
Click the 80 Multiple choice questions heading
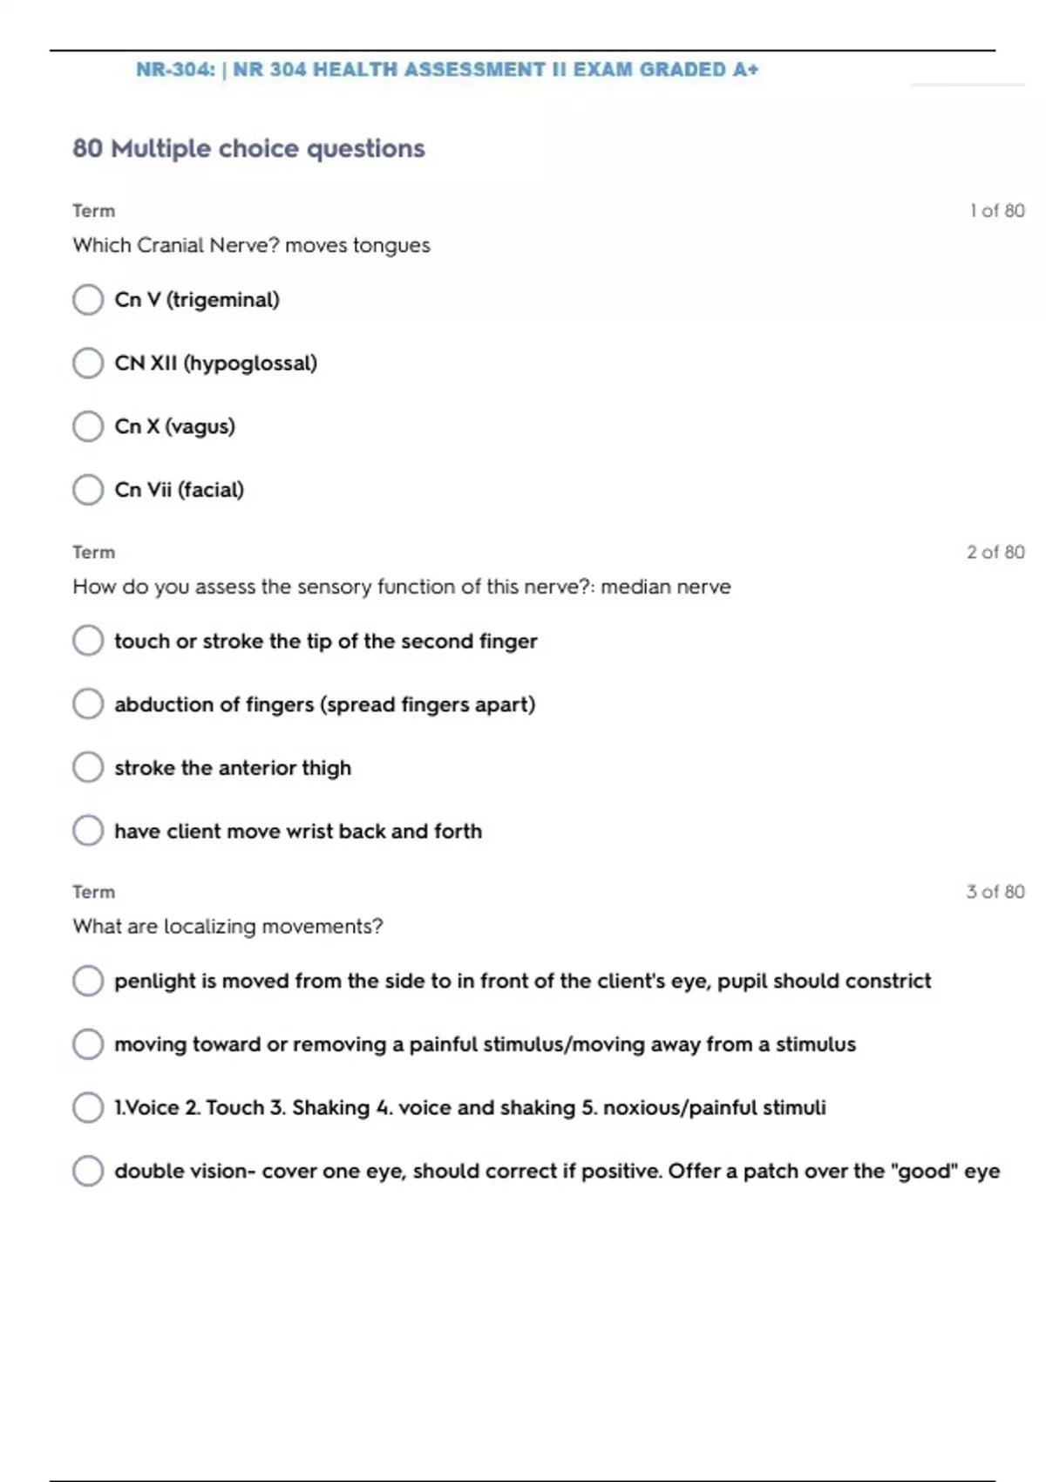pos(248,149)
